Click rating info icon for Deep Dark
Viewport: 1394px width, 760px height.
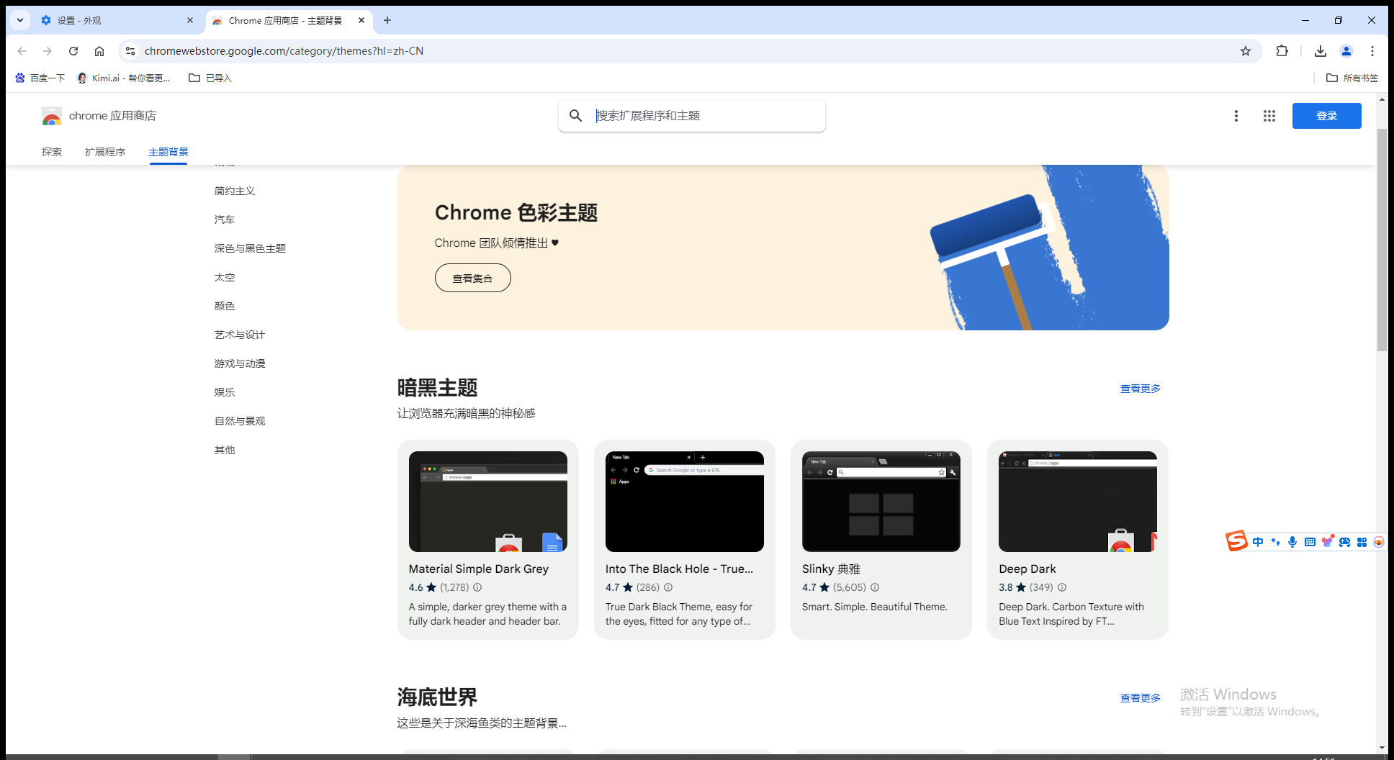(1062, 587)
